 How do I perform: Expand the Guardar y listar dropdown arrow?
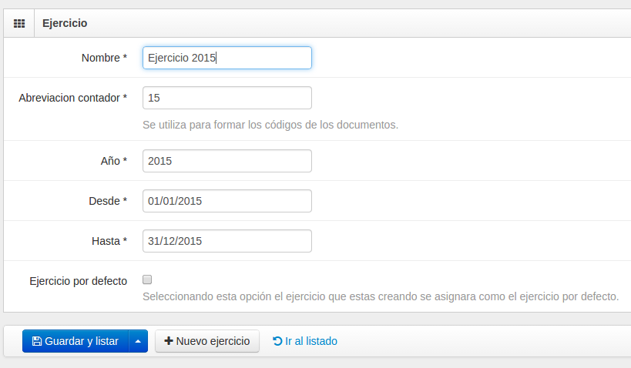138,341
